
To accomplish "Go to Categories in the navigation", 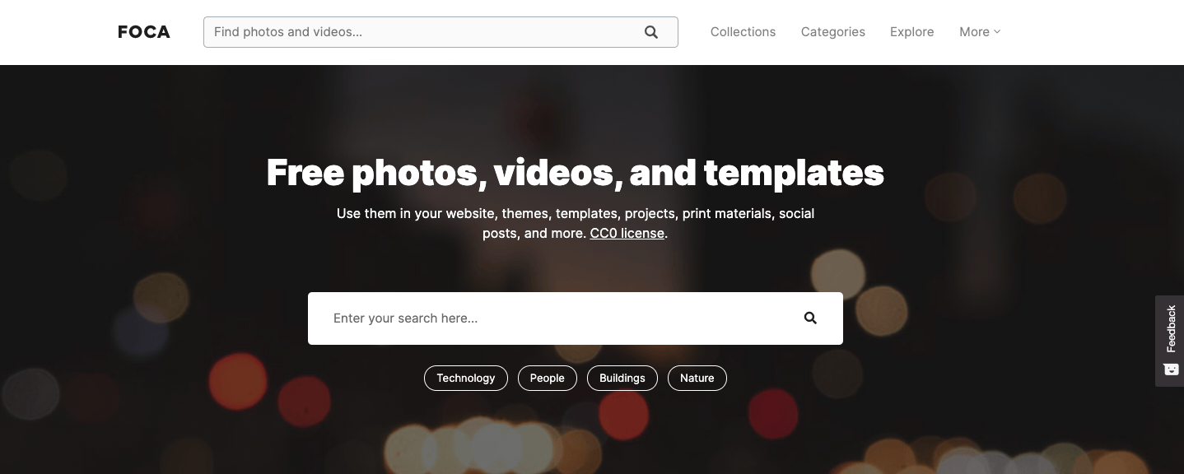I will coord(832,32).
